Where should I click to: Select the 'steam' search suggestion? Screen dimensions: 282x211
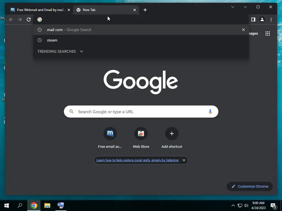[141, 40]
